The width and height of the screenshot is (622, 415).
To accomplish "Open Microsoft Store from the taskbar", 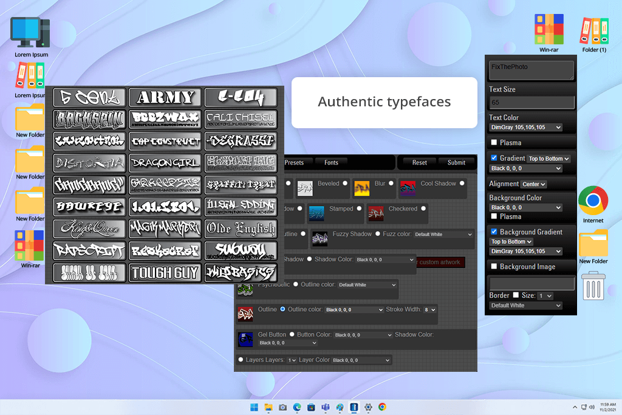I will (x=312, y=407).
